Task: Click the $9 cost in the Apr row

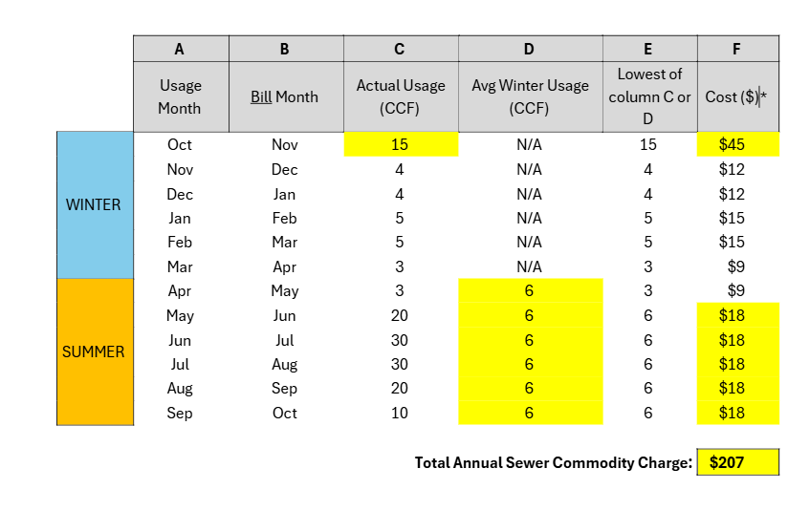Action: [x=737, y=290]
